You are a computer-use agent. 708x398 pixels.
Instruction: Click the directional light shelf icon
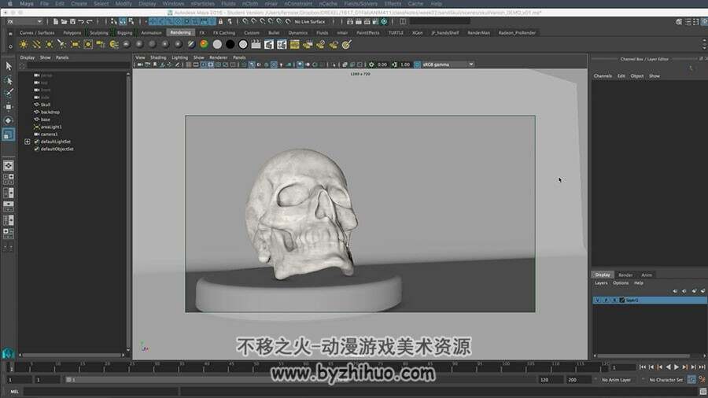tap(36, 45)
